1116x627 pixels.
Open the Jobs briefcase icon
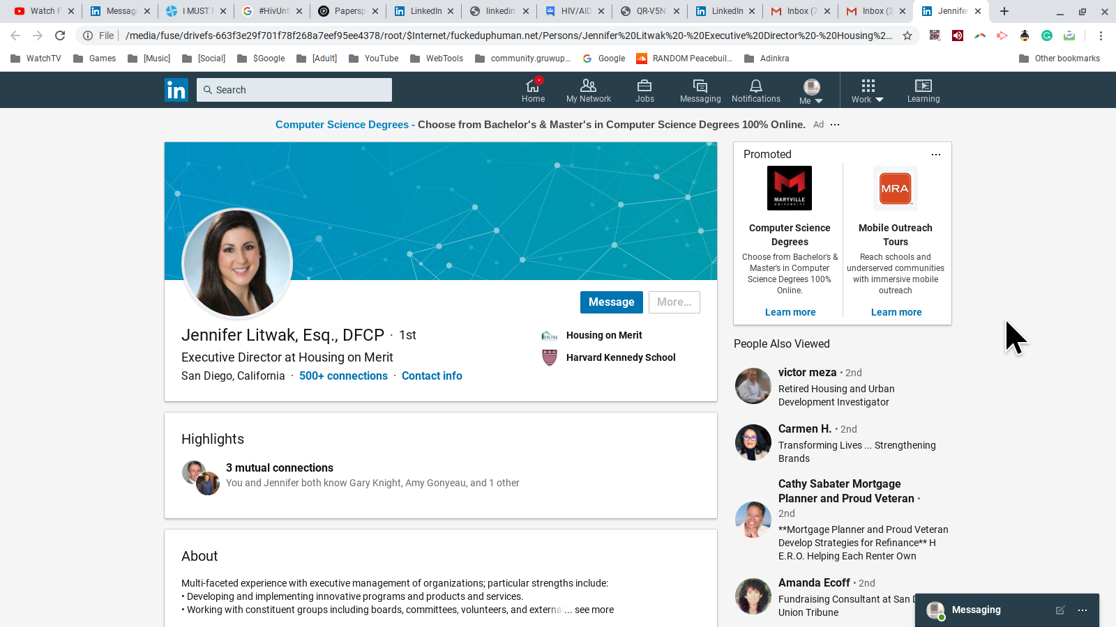644,91
